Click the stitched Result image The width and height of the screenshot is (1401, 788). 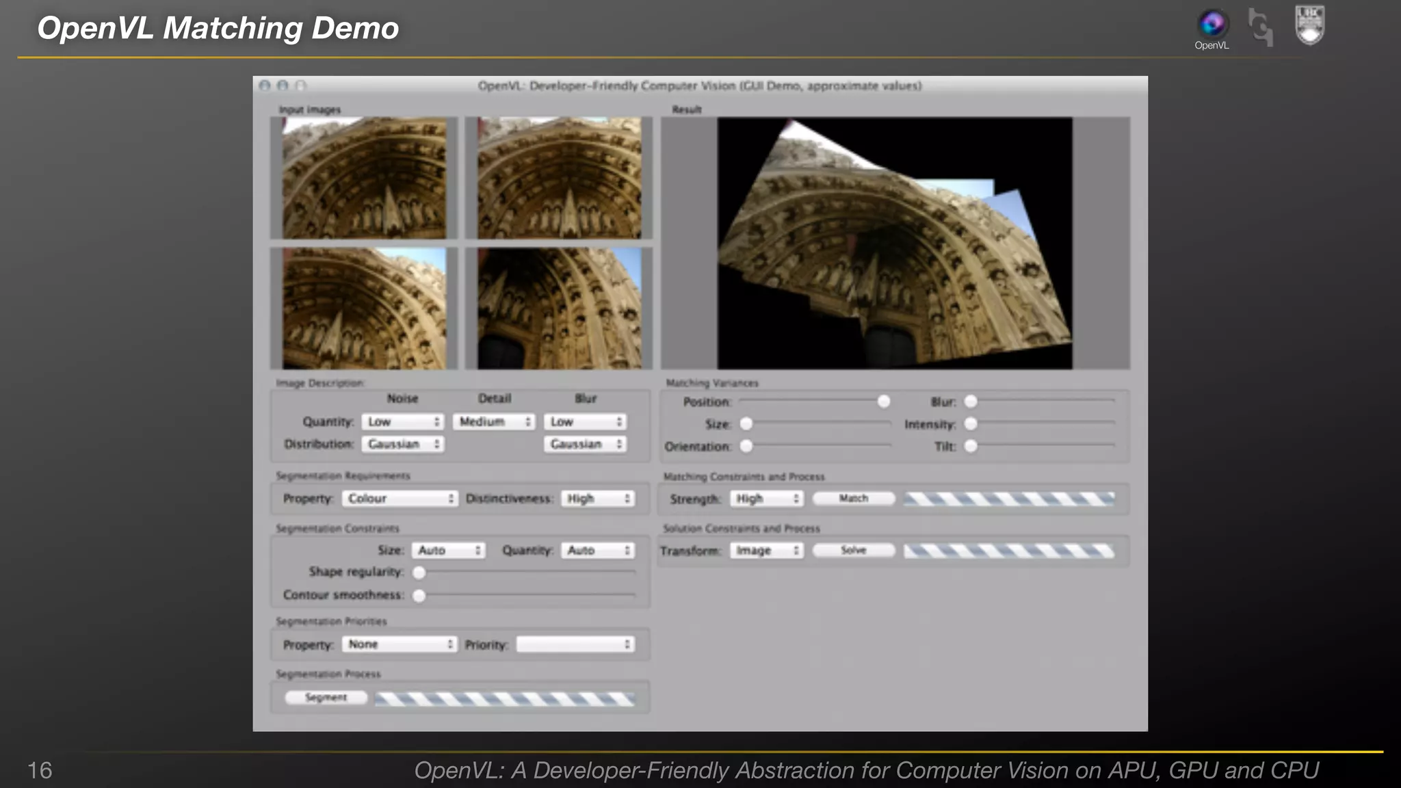895,244
